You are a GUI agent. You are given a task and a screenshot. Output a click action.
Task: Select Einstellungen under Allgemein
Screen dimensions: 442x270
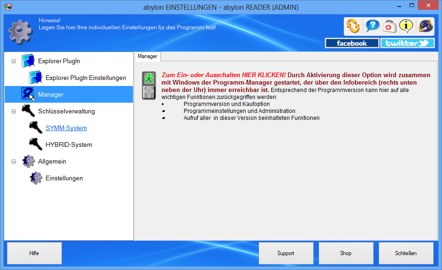click(x=64, y=178)
